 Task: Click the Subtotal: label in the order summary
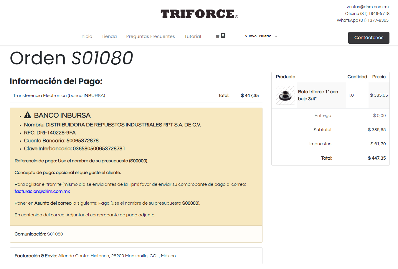(x=323, y=130)
